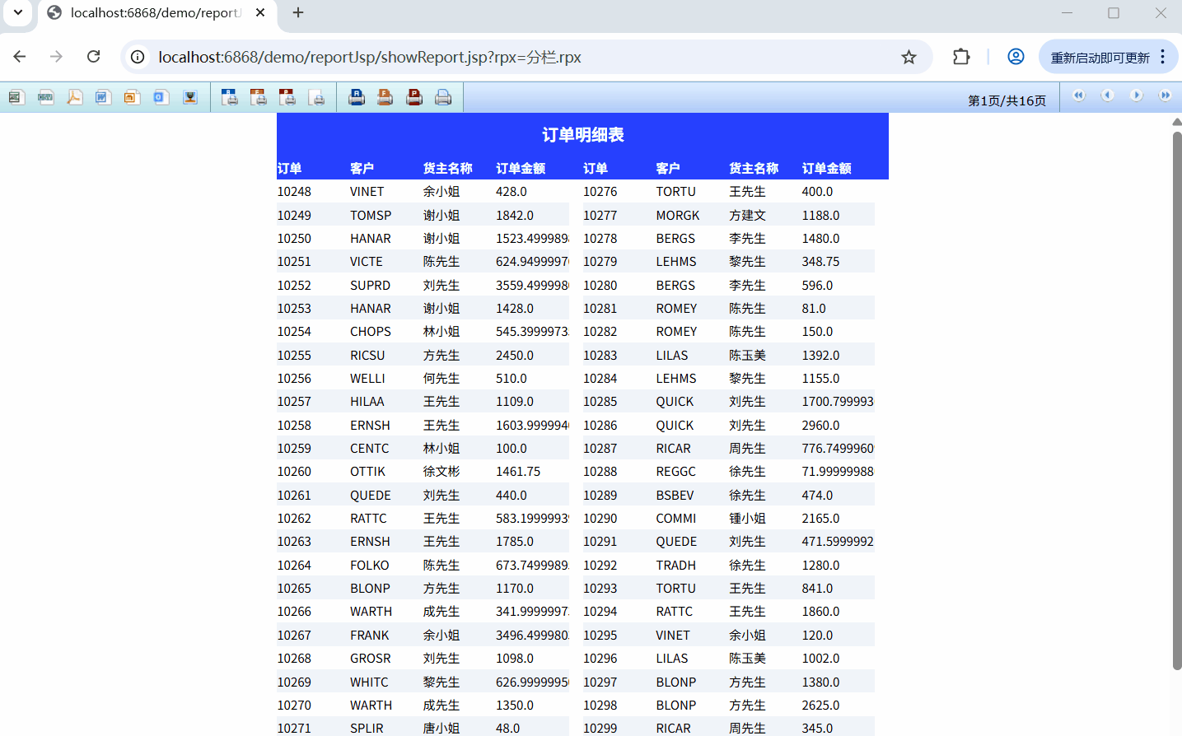Screen dimensions: 1182x736
Task: Go to the next report page
Action: (x=1136, y=95)
